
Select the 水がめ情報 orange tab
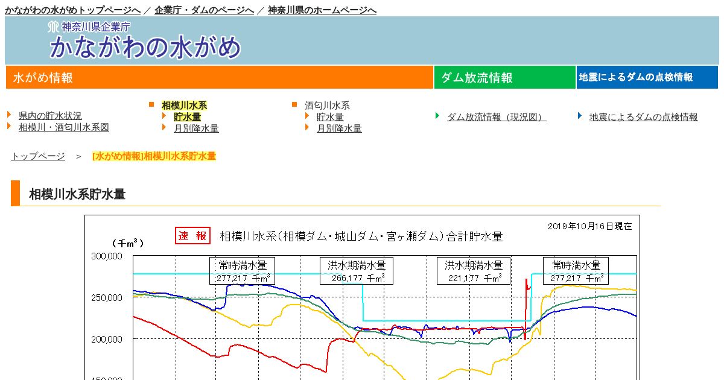pos(219,77)
